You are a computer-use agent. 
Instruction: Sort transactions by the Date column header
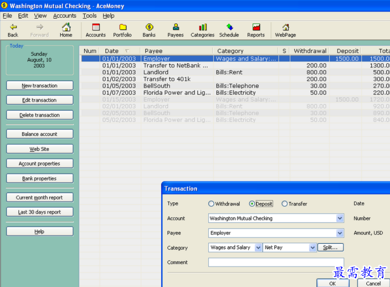[120, 51]
